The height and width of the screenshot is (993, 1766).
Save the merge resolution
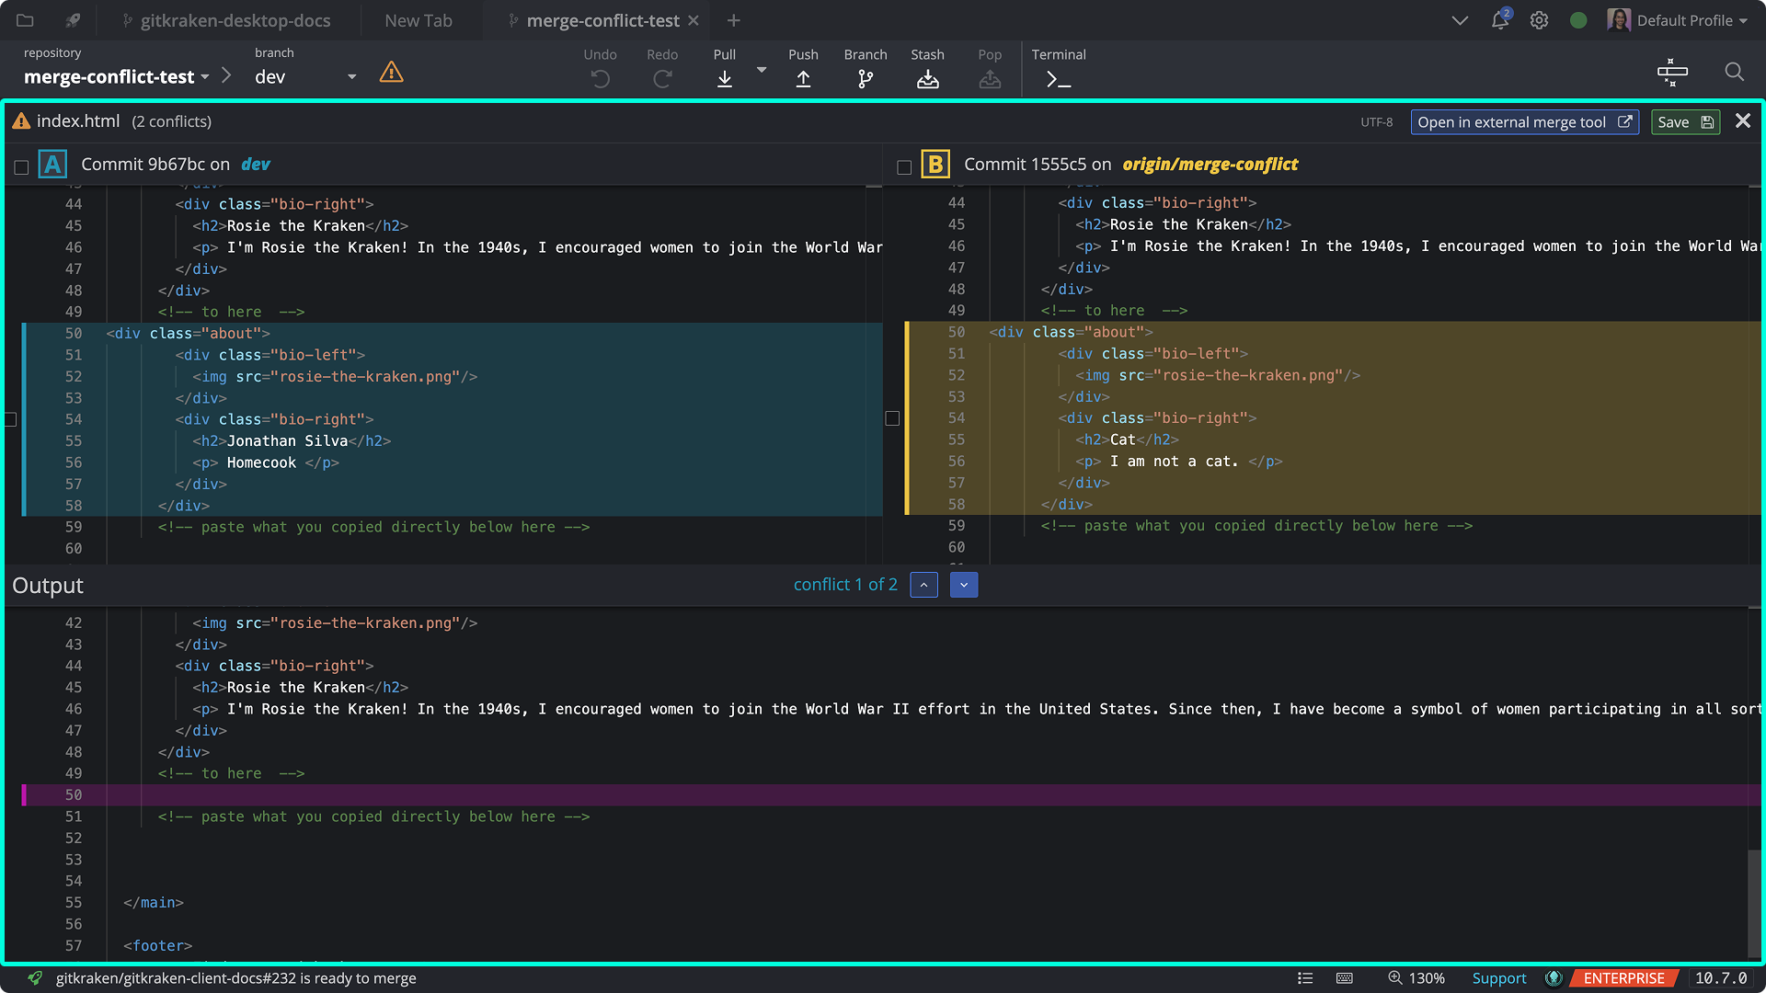click(x=1685, y=121)
